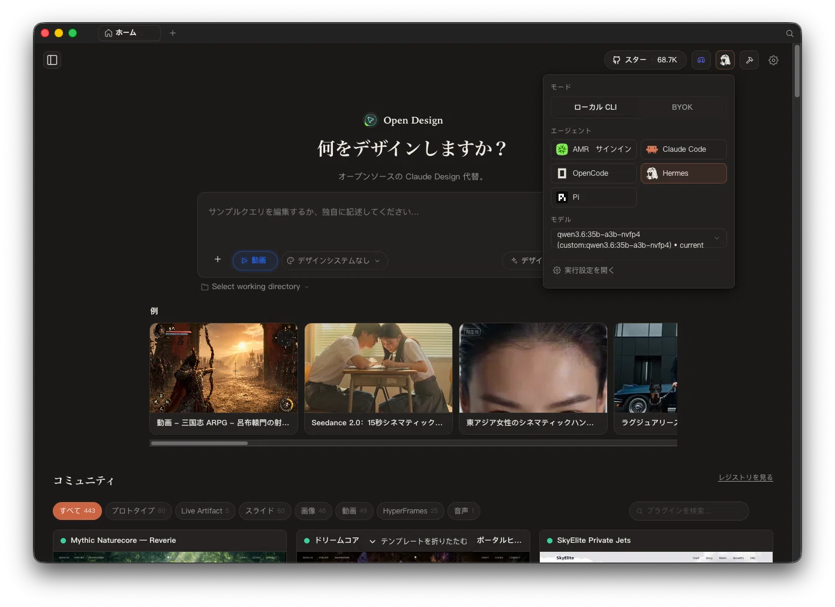Toggle the sidebar panel icon
Viewport: 835px width, 607px height.
point(52,60)
